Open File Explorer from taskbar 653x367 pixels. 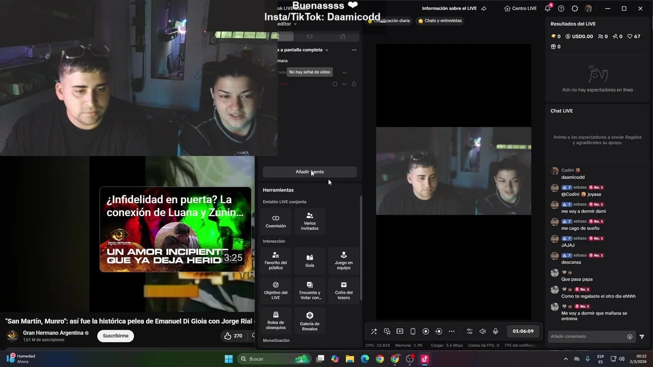pyautogui.click(x=350, y=359)
